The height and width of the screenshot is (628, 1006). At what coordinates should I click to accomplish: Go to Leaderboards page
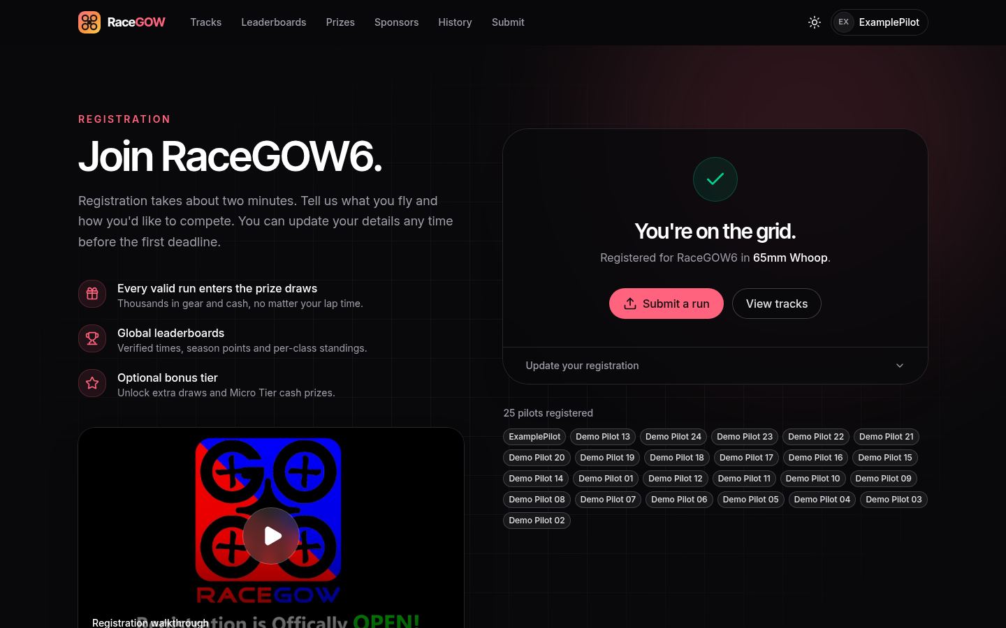click(274, 22)
